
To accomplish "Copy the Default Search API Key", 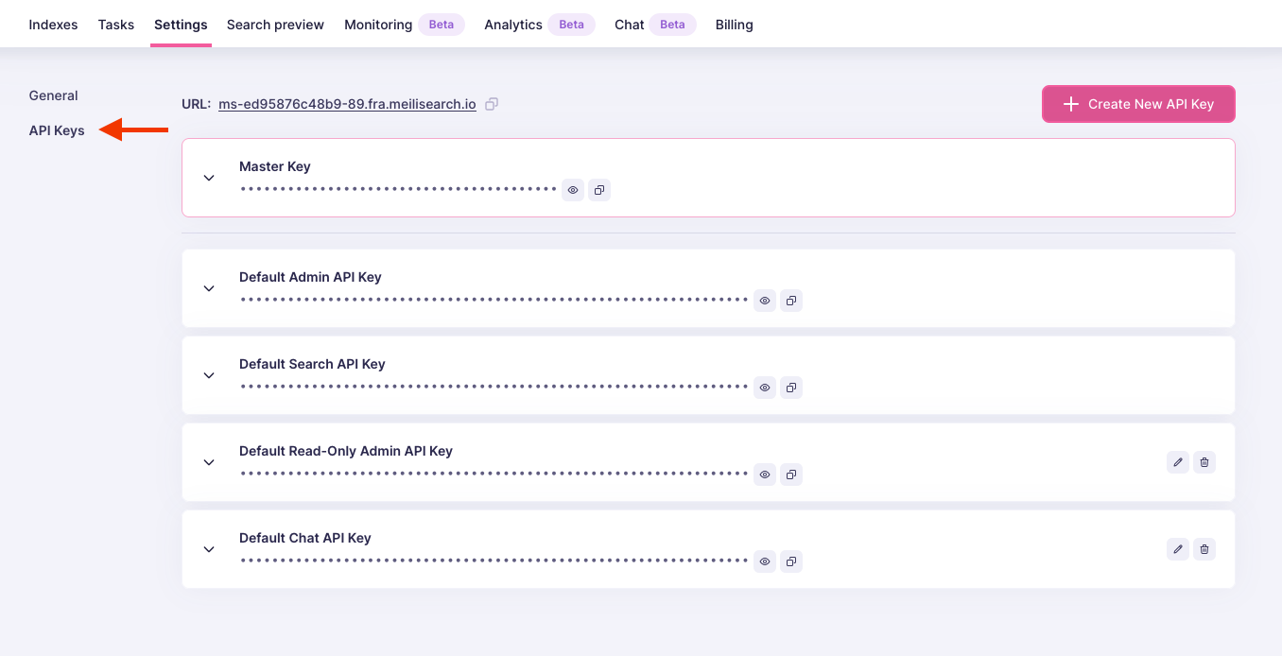I will [791, 388].
